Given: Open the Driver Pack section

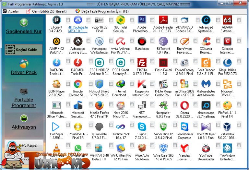Looking at the screenshot, I should pos(24,70).
